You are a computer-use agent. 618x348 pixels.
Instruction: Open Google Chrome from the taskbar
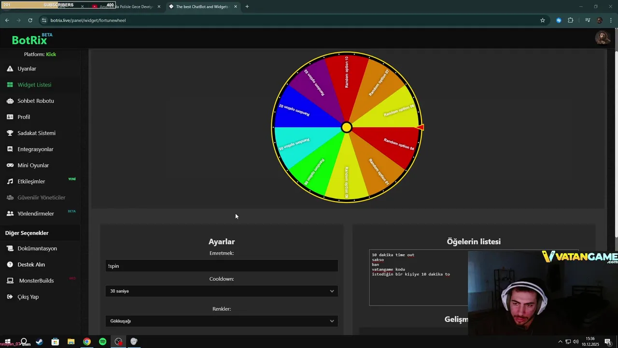click(x=87, y=342)
